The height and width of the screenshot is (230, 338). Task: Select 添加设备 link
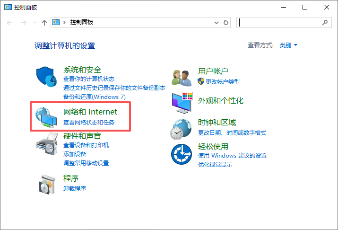click(x=75, y=154)
